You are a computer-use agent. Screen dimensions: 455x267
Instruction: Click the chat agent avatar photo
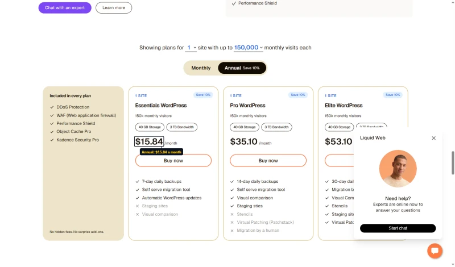coord(398,169)
